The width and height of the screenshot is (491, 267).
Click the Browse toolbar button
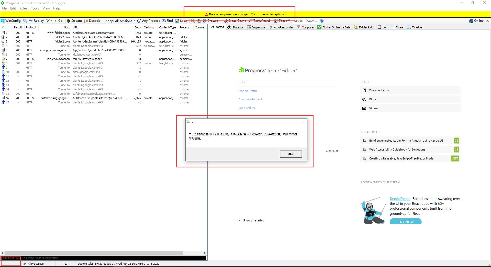pyautogui.click(x=210, y=21)
